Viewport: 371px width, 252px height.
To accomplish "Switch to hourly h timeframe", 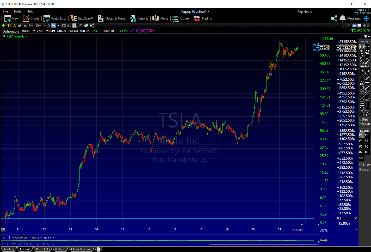I will pos(45,26).
